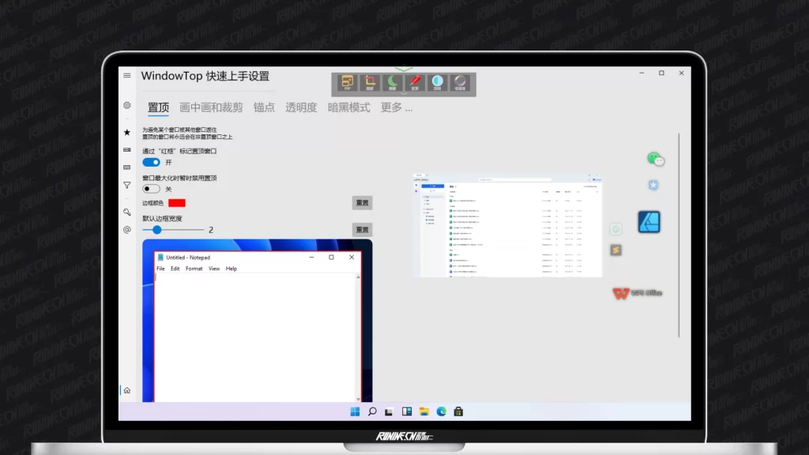This screenshot has height=455, width=809.
Task: Pick the red border color swatch
Action: (177, 203)
